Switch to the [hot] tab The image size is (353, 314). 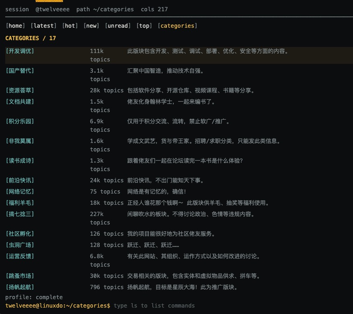70,26
